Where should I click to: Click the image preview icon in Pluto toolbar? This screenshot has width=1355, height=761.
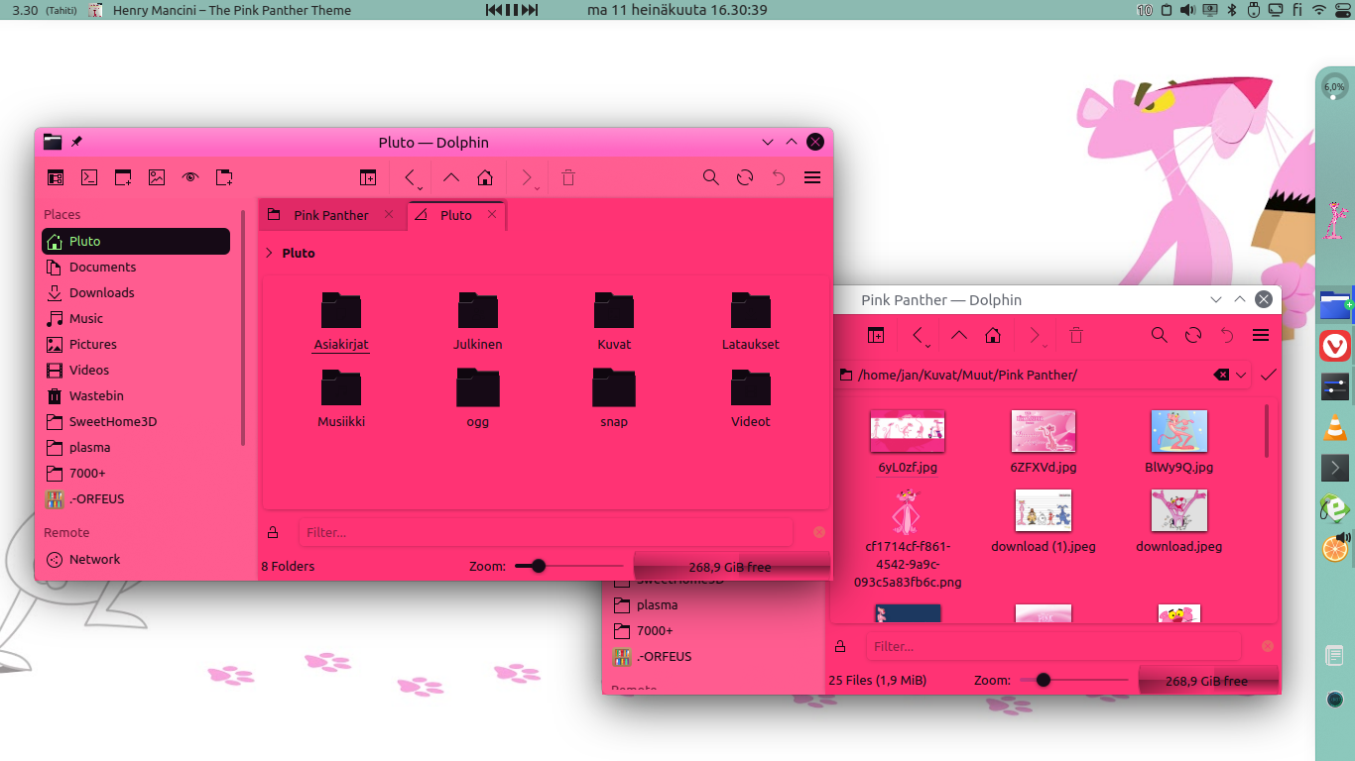[157, 177]
